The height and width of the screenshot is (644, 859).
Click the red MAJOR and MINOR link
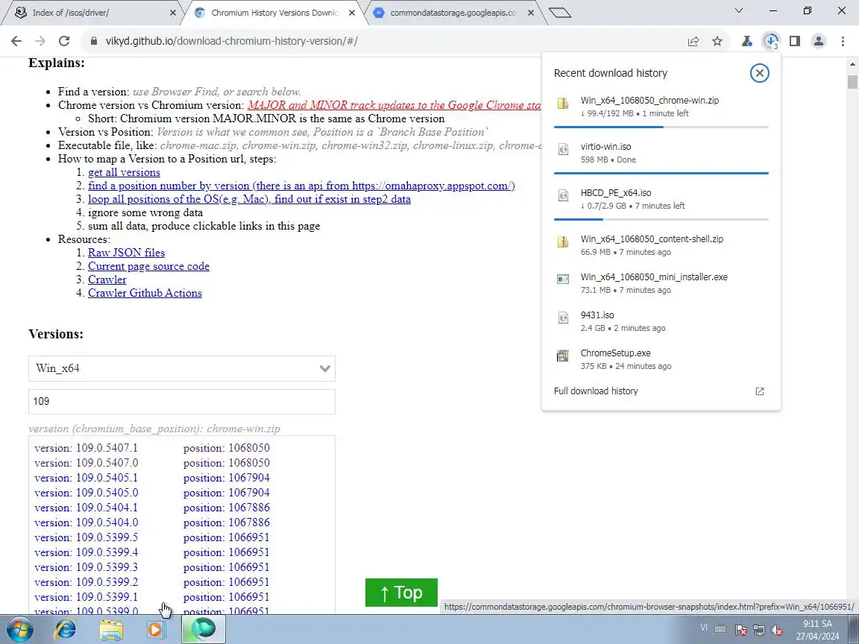point(394,105)
